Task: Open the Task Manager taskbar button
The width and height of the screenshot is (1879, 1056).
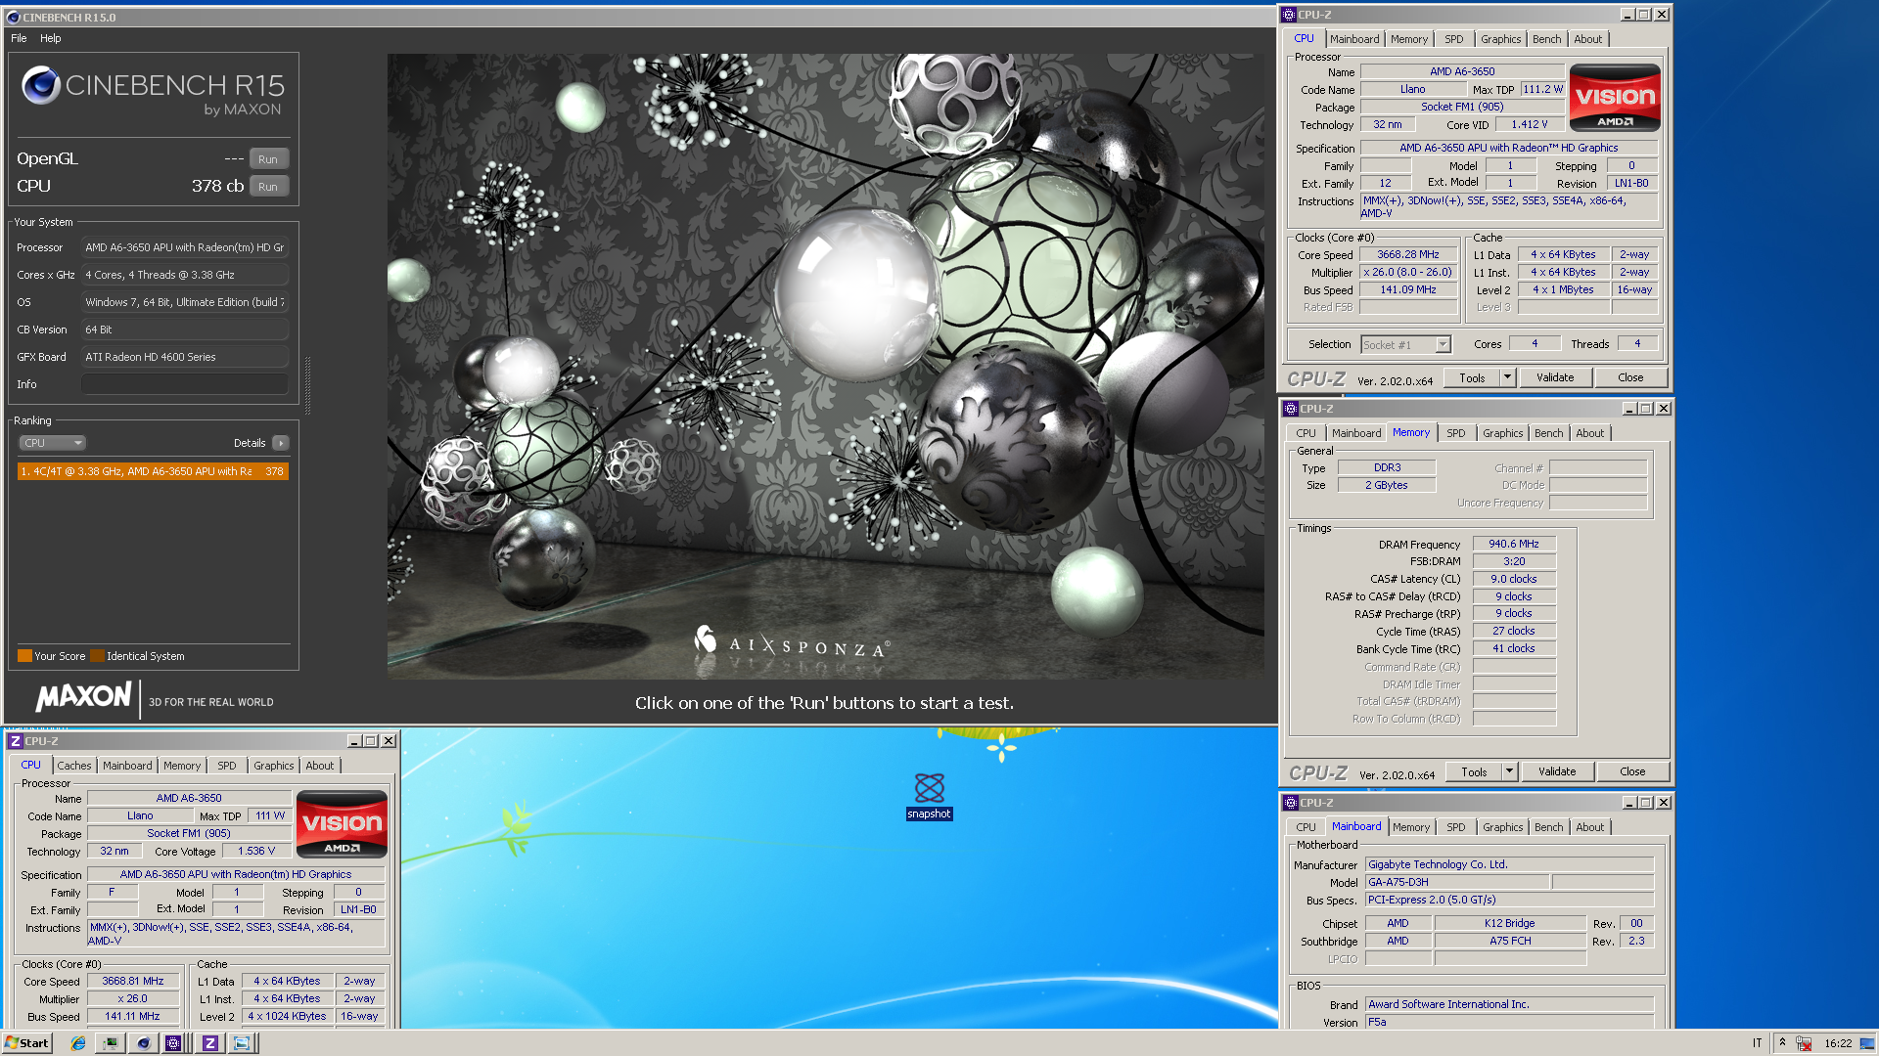Action: pyautogui.click(x=111, y=1043)
